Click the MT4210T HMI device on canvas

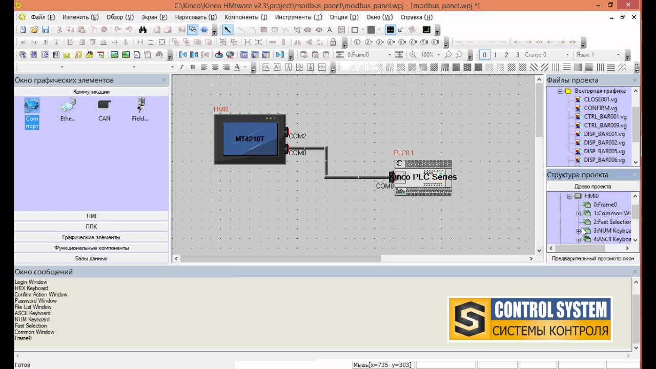pos(250,139)
